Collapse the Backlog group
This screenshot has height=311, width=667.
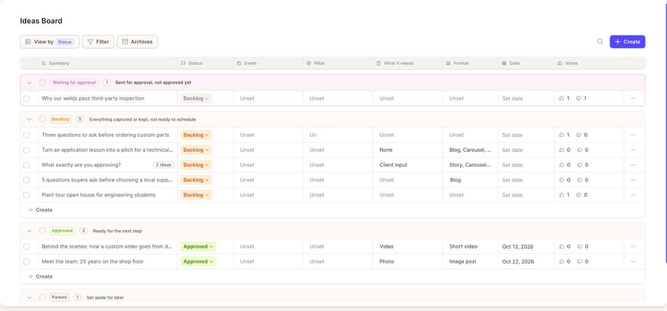[29, 120]
